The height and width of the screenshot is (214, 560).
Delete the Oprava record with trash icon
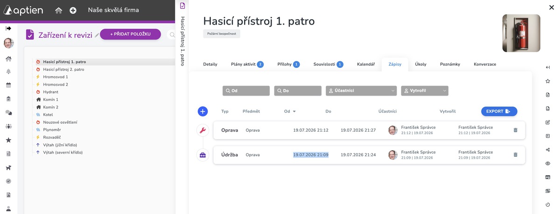pos(515,130)
